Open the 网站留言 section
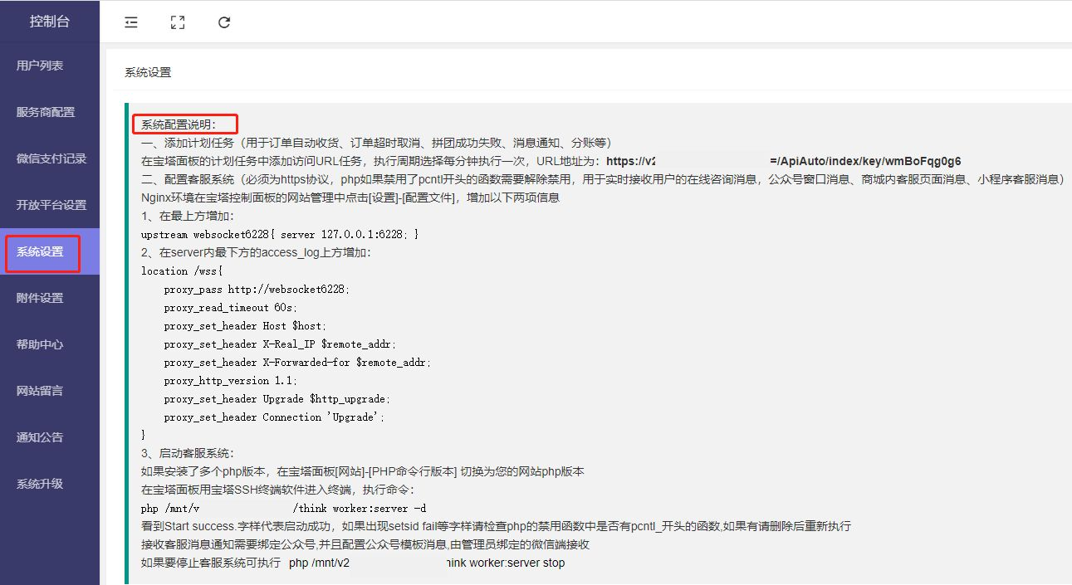This screenshot has width=1072, height=585. (40, 391)
